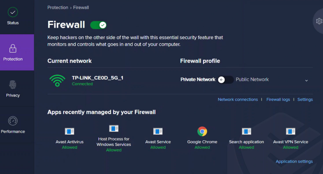The image size is (323, 174).
Task: Click the Current network heading
Action: click(x=69, y=61)
